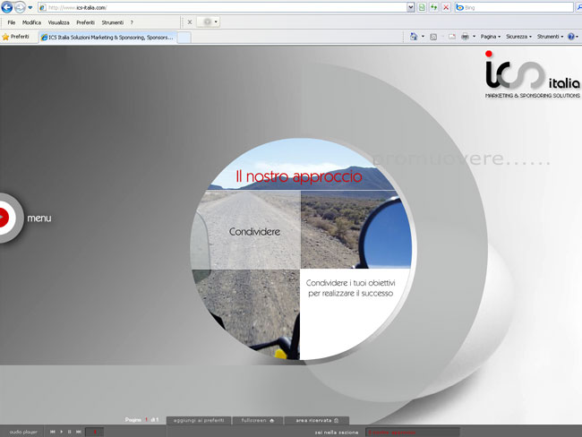Click the RSS feeds icon
Screen dimensions: 582x437
[x=433, y=37]
